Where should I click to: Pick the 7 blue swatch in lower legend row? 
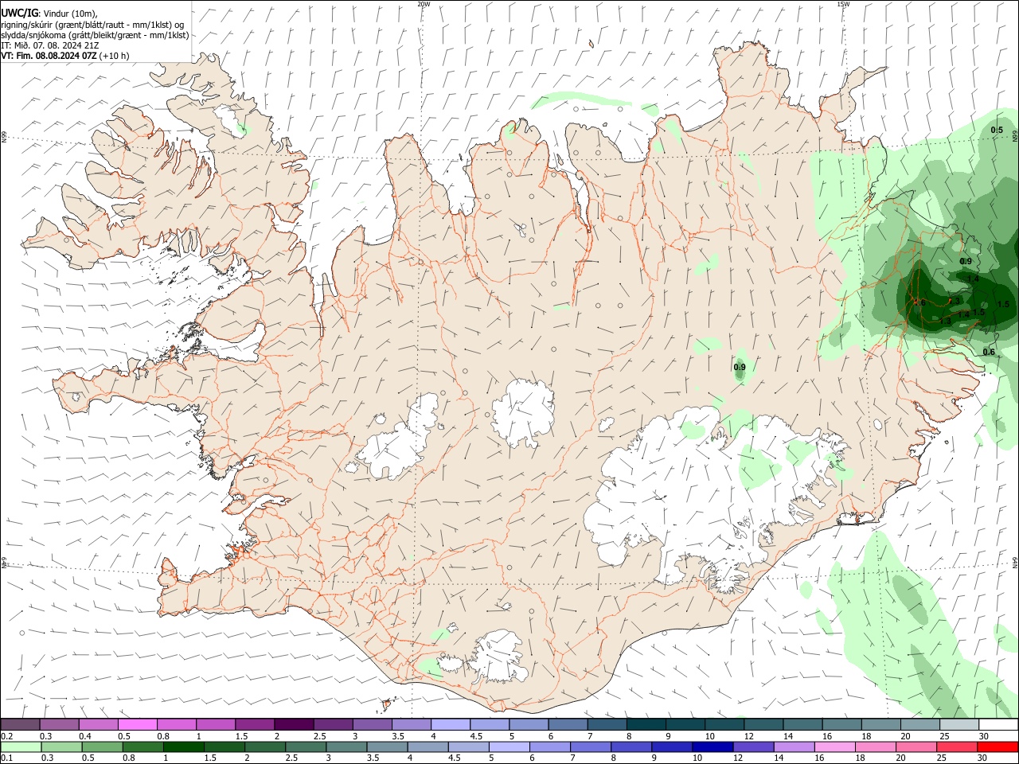point(590,746)
